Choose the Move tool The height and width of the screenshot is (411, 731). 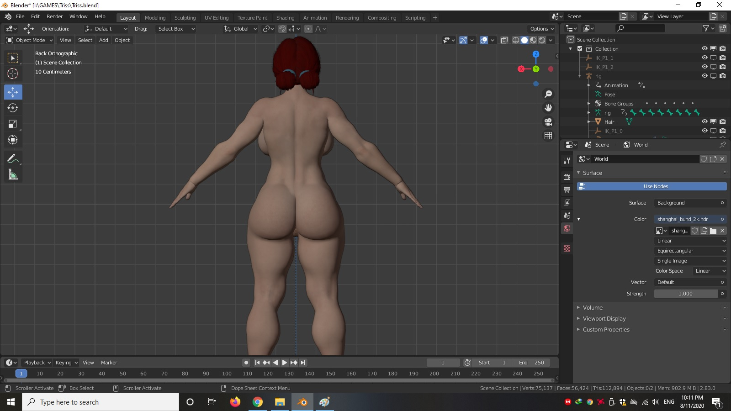click(13, 92)
